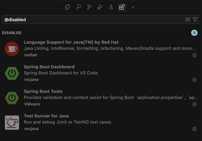Open the Source Control branch icon

coord(89,7)
